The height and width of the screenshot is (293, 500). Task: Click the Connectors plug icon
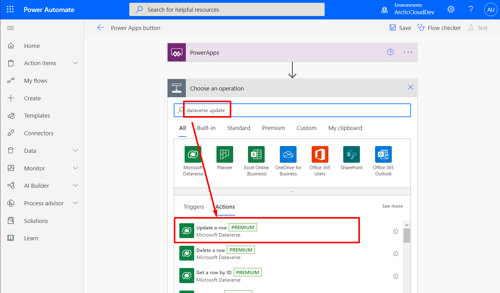click(x=11, y=133)
